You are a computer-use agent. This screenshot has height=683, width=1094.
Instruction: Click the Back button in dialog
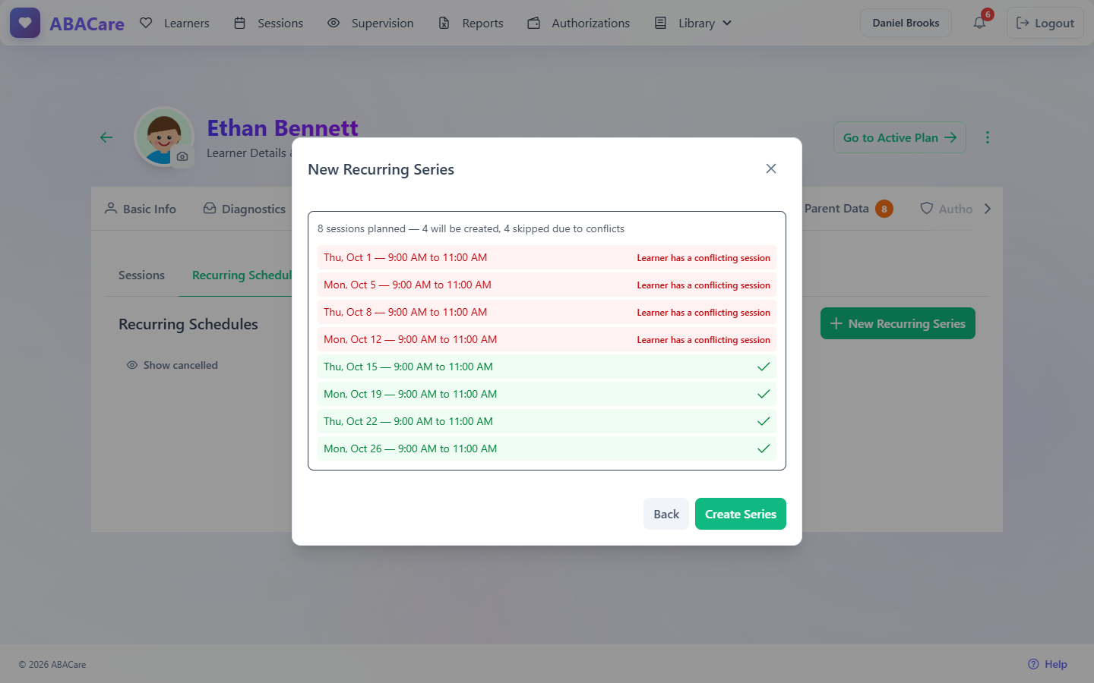click(x=666, y=514)
